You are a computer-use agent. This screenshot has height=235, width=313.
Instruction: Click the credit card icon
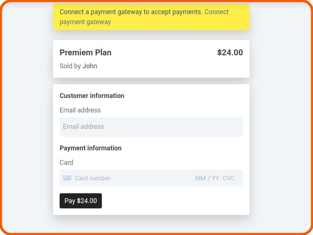(67, 178)
